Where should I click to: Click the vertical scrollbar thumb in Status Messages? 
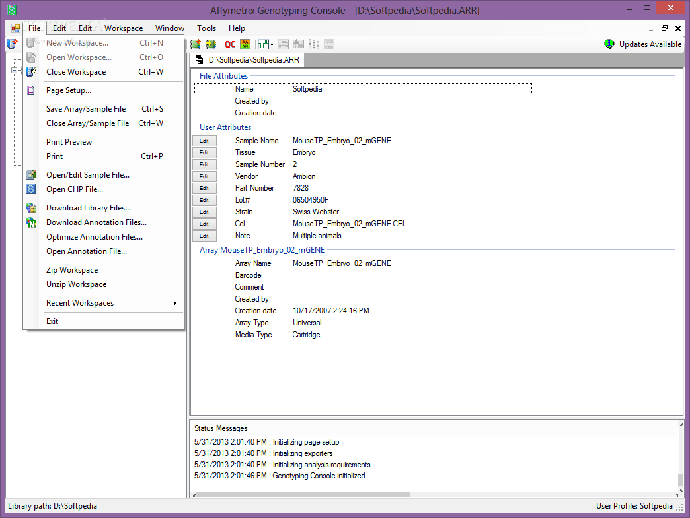pyautogui.click(x=681, y=479)
